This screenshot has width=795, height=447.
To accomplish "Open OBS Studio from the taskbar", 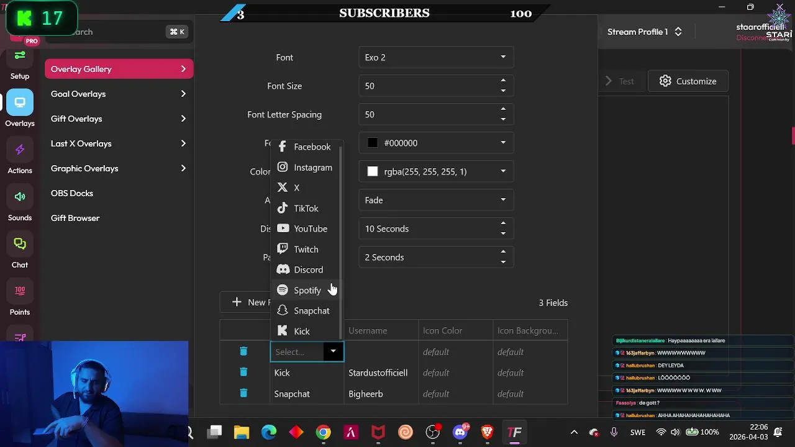I will [x=433, y=432].
